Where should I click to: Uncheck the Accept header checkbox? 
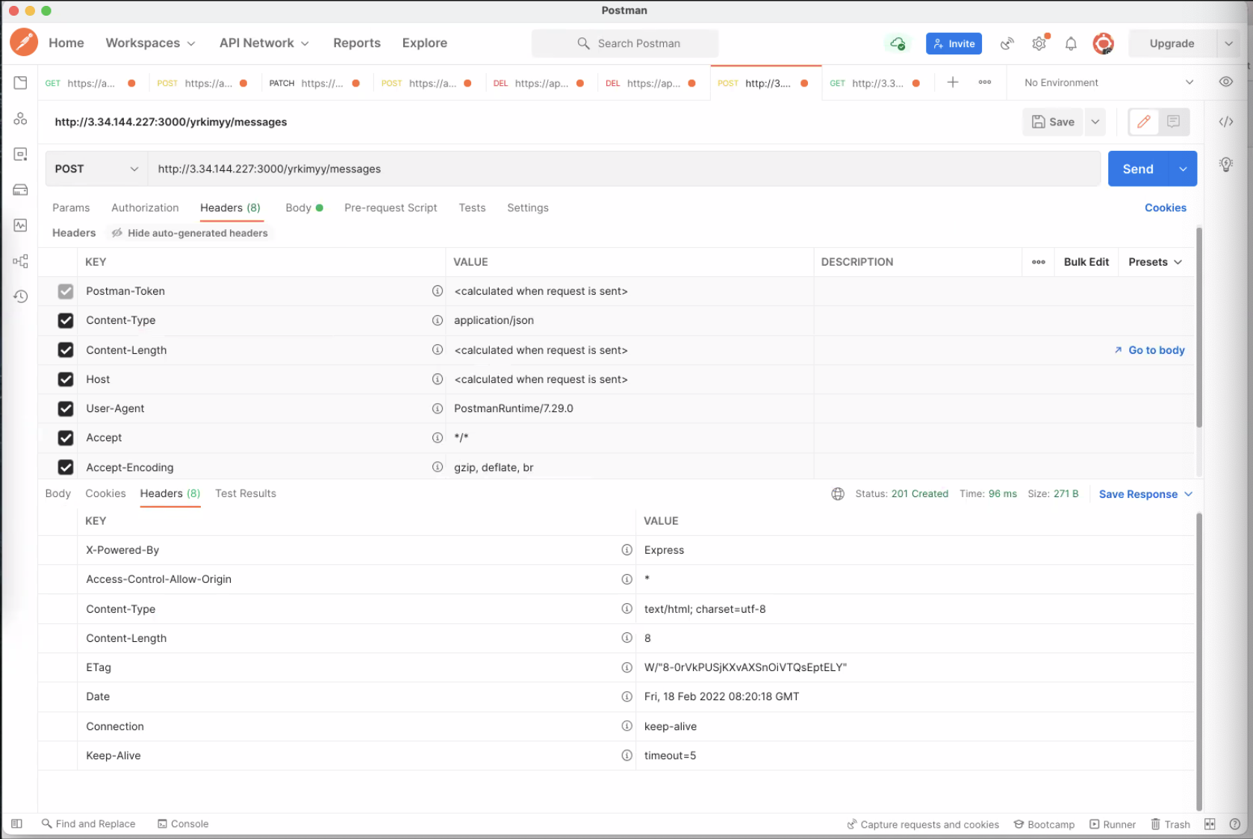point(66,438)
